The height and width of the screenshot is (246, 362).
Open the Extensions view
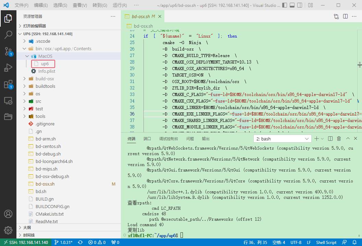coord(8,84)
